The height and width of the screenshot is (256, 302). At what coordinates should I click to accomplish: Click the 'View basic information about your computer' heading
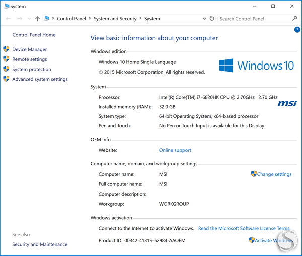point(154,38)
